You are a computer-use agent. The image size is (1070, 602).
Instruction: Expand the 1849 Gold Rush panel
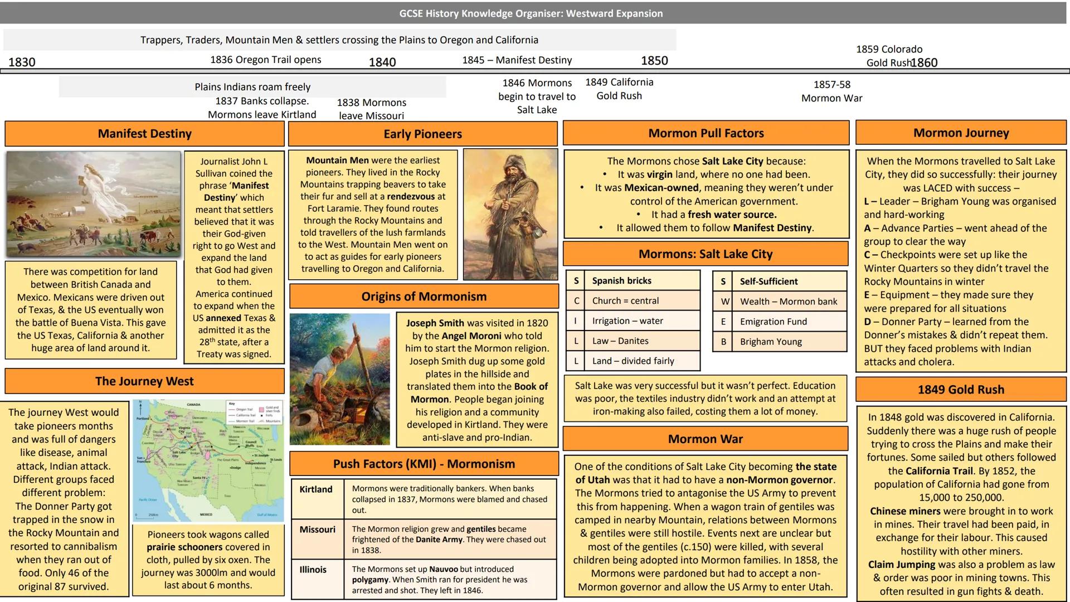pyautogui.click(x=961, y=390)
